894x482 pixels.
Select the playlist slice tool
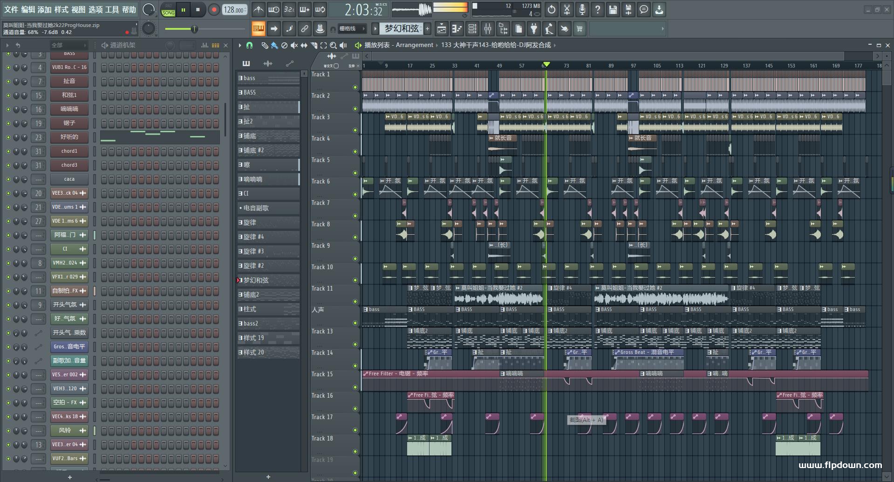coord(314,45)
